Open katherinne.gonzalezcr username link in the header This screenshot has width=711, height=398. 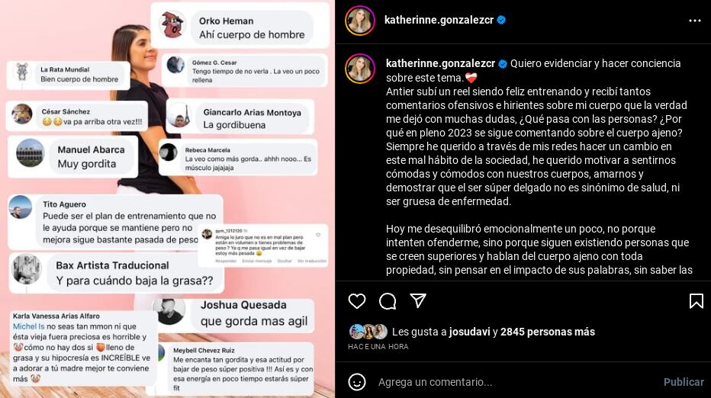point(439,20)
